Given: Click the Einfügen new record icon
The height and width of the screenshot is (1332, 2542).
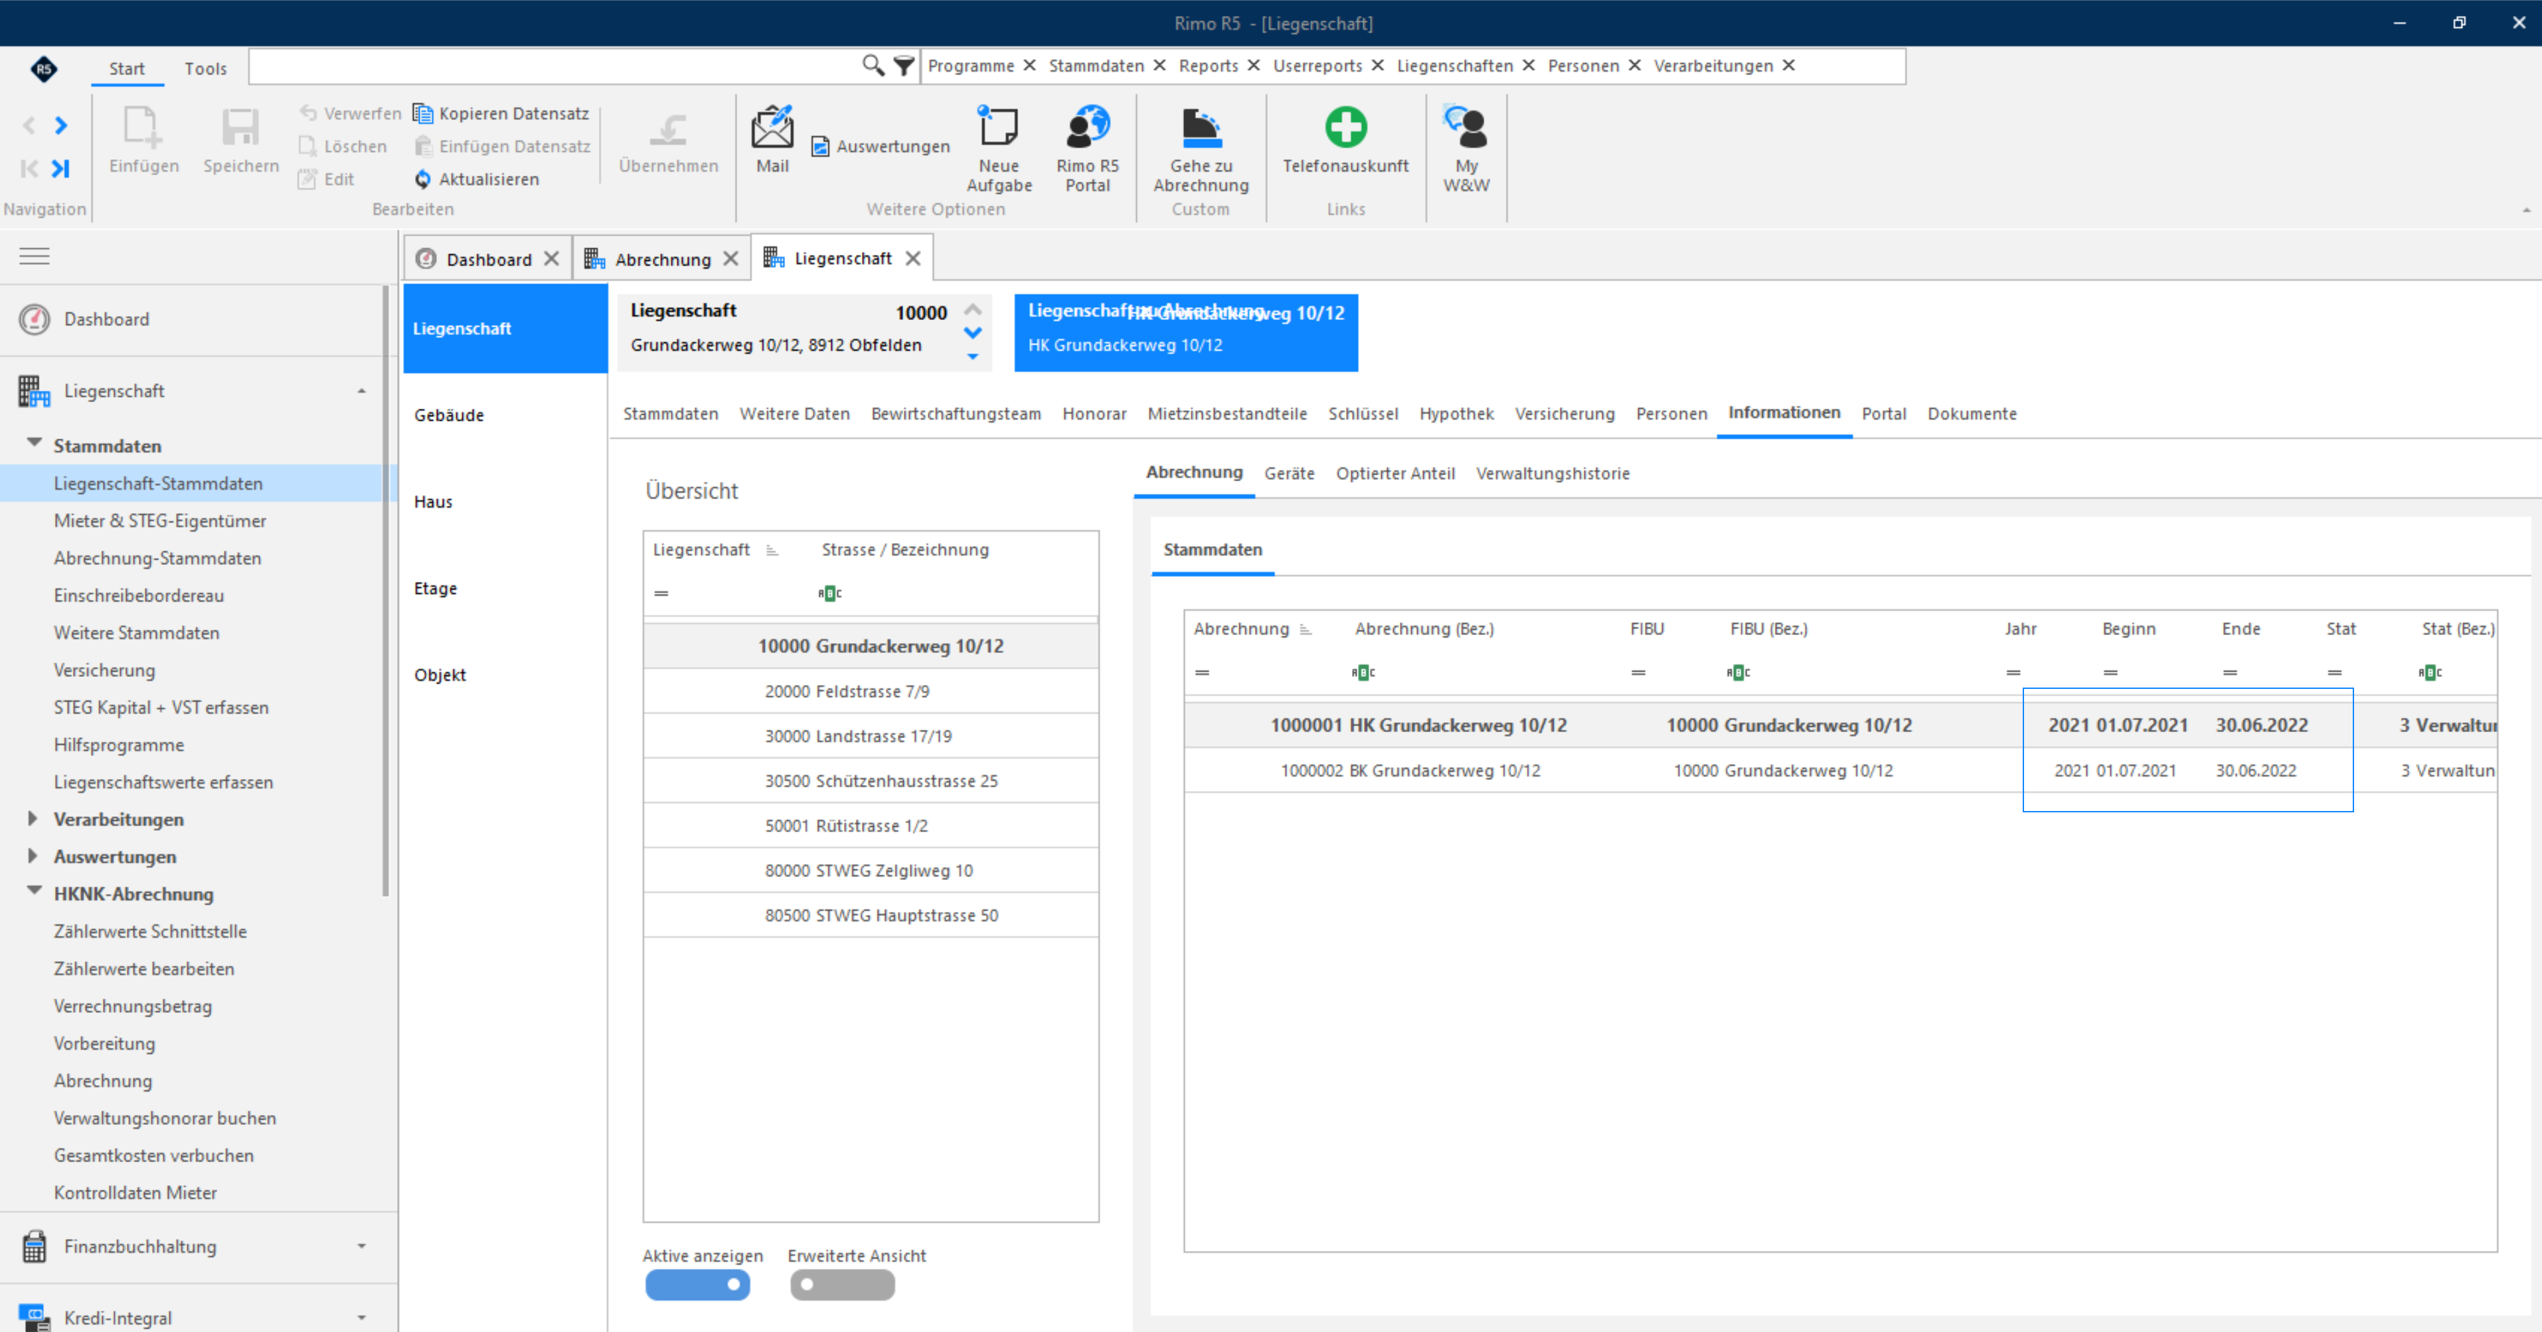Looking at the screenshot, I should [x=142, y=127].
